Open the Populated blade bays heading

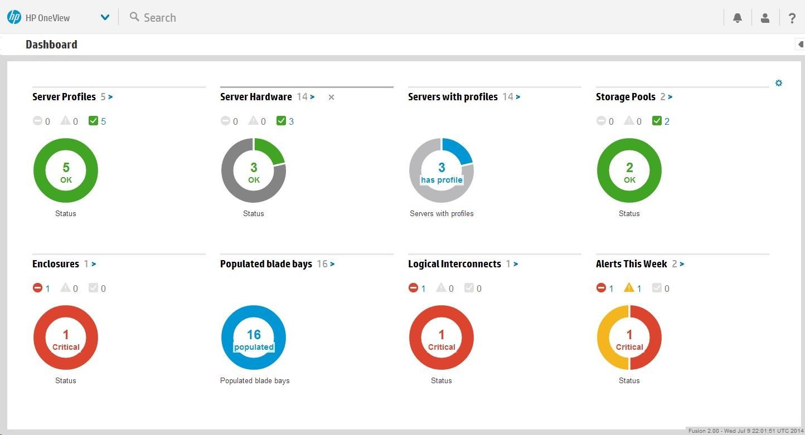[x=266, y=264]
